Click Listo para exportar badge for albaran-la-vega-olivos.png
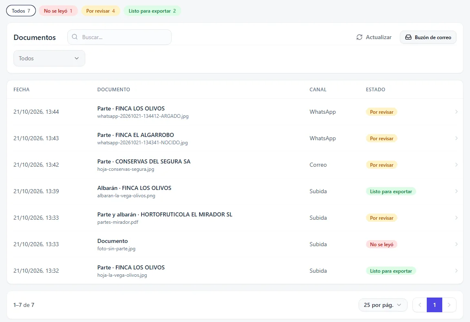Screen dimensions: 470x322 pyautogui.click(x=391, y=192)
